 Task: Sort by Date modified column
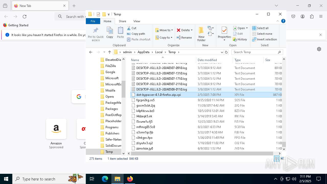click(214, 60)
